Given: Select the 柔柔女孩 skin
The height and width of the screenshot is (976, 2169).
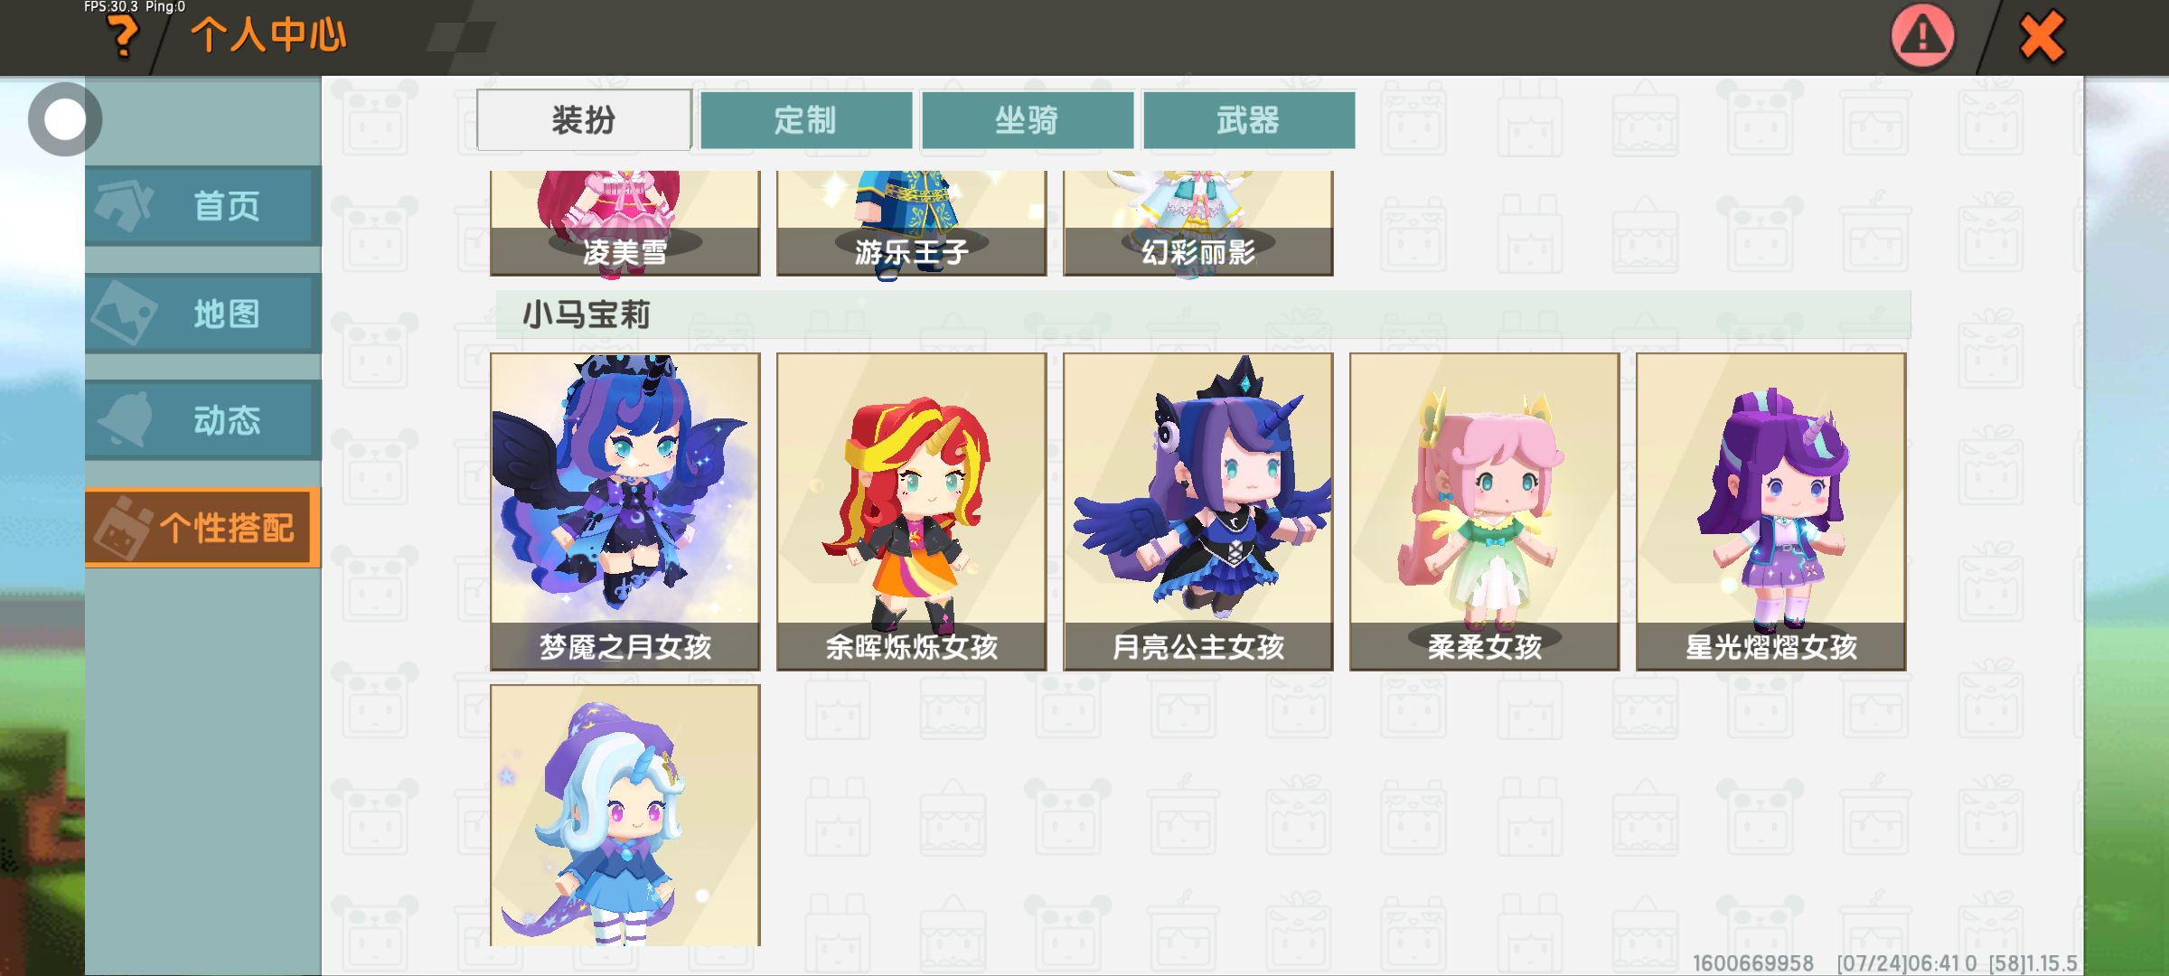Looking at the screenshot, I should pyautogui.click(x=1485, y=511).
